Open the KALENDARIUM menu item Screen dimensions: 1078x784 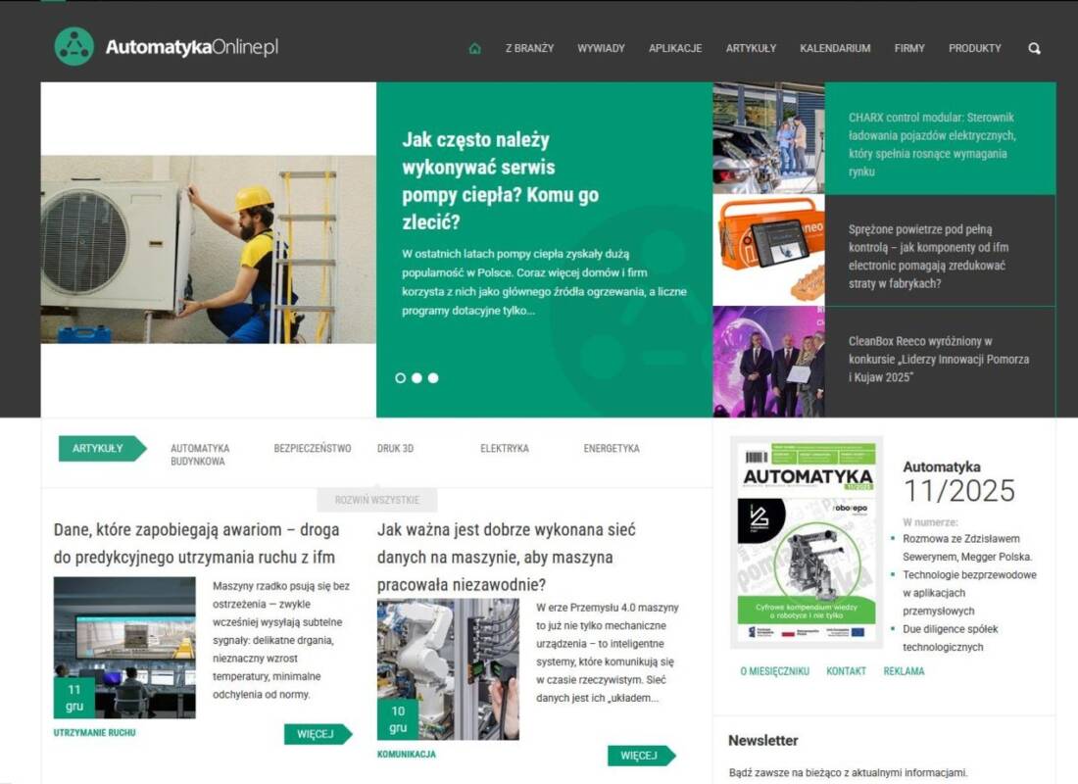(835, 48)
